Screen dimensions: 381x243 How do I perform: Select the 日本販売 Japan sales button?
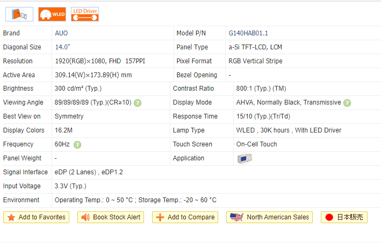coord(344,217)
